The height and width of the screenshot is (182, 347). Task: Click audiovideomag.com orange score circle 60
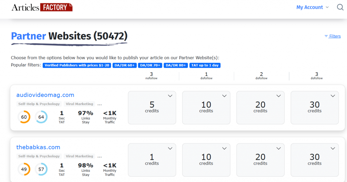pyautogui.click(x=24, y=117)
